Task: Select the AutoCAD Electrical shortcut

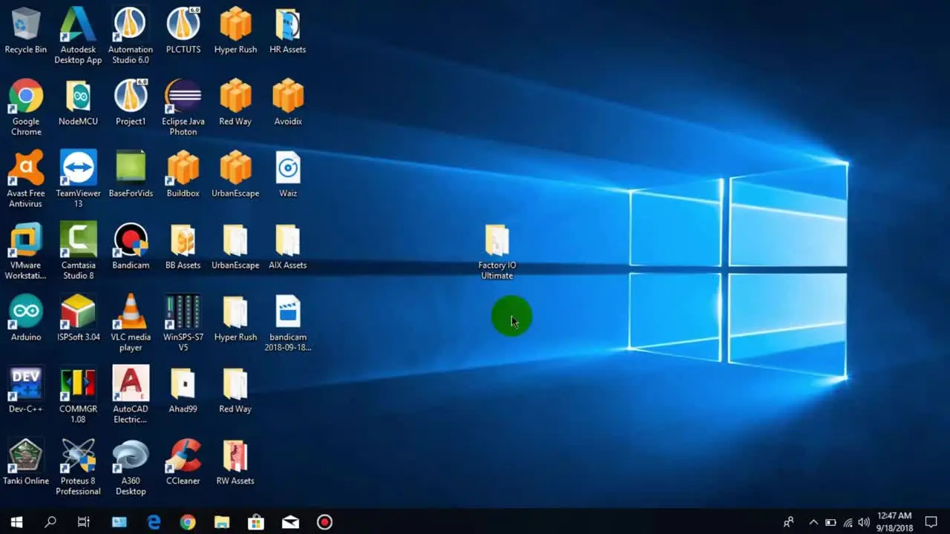Action: pos(131,395)
